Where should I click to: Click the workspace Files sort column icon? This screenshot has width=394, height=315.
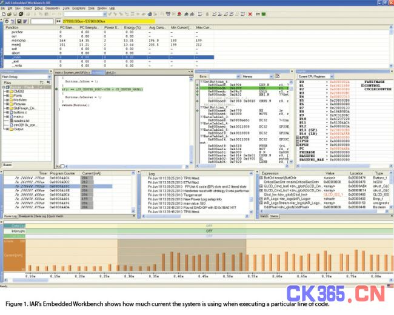tap(41, 82)
